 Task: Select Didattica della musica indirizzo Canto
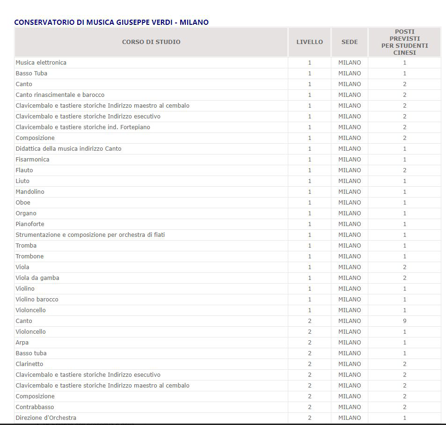point(68,149)
